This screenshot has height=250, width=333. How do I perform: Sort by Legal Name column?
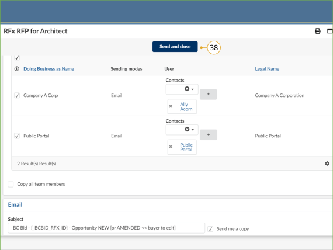(267, 68)
